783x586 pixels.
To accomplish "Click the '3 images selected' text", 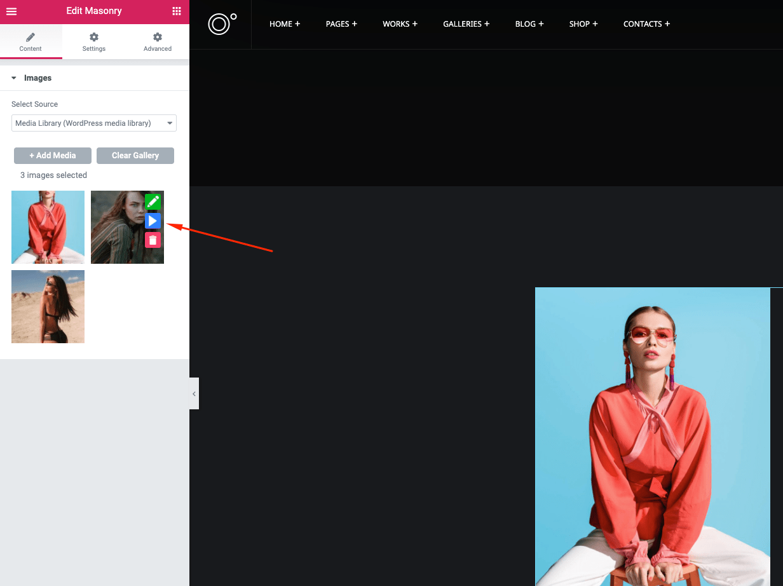I will 53,175.
